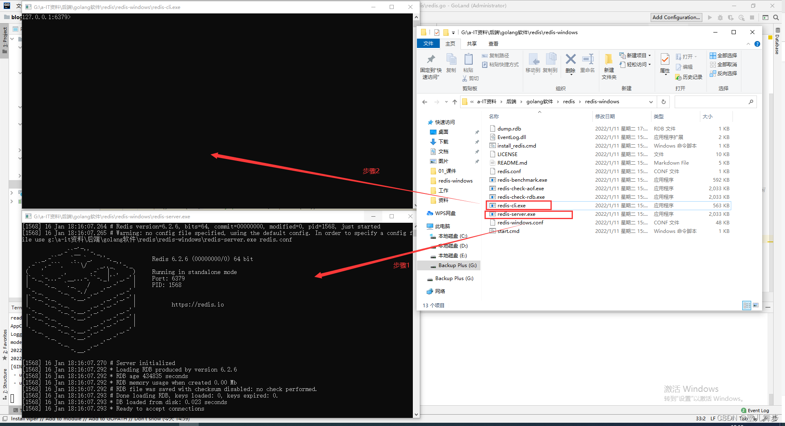
Task: Click the Explorer up-one-level arrow
Action: [455, 102]
